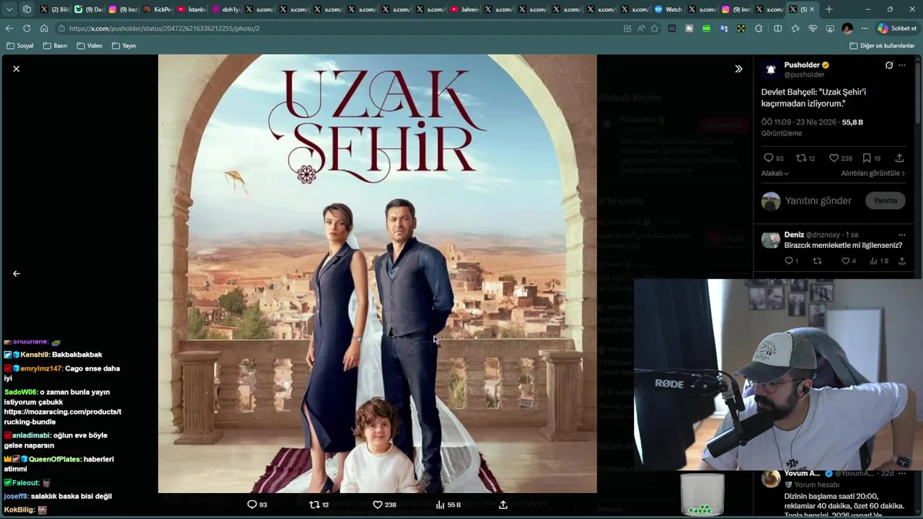The height and width of the screenshot is (519, 923).
Task: Reply to Deniz's comment icon
Action: click(791, 261)
